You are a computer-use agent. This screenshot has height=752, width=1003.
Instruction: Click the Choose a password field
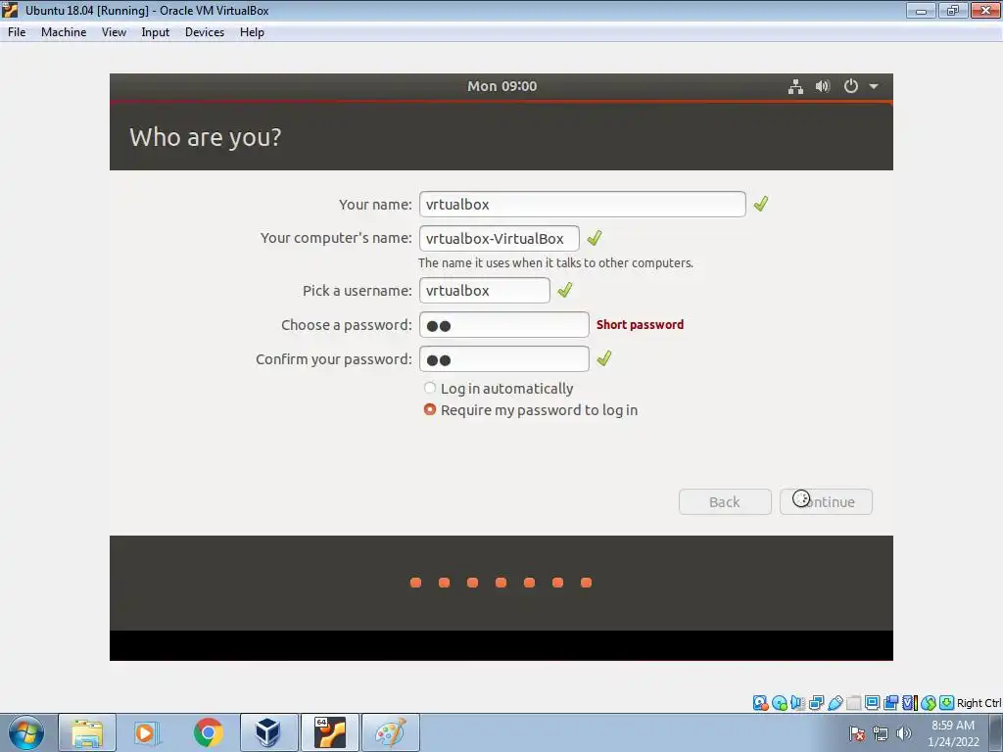pyautogui.click(x=504, y=325)
